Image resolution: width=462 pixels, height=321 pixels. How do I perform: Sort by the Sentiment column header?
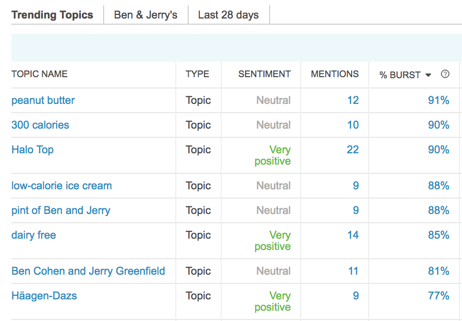click(265, 74)
